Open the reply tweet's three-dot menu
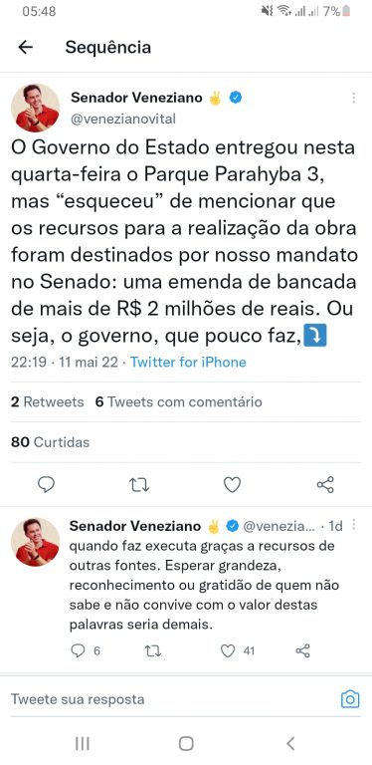The height and width of the screenshot is (765, 372). (x=353, y=525)
